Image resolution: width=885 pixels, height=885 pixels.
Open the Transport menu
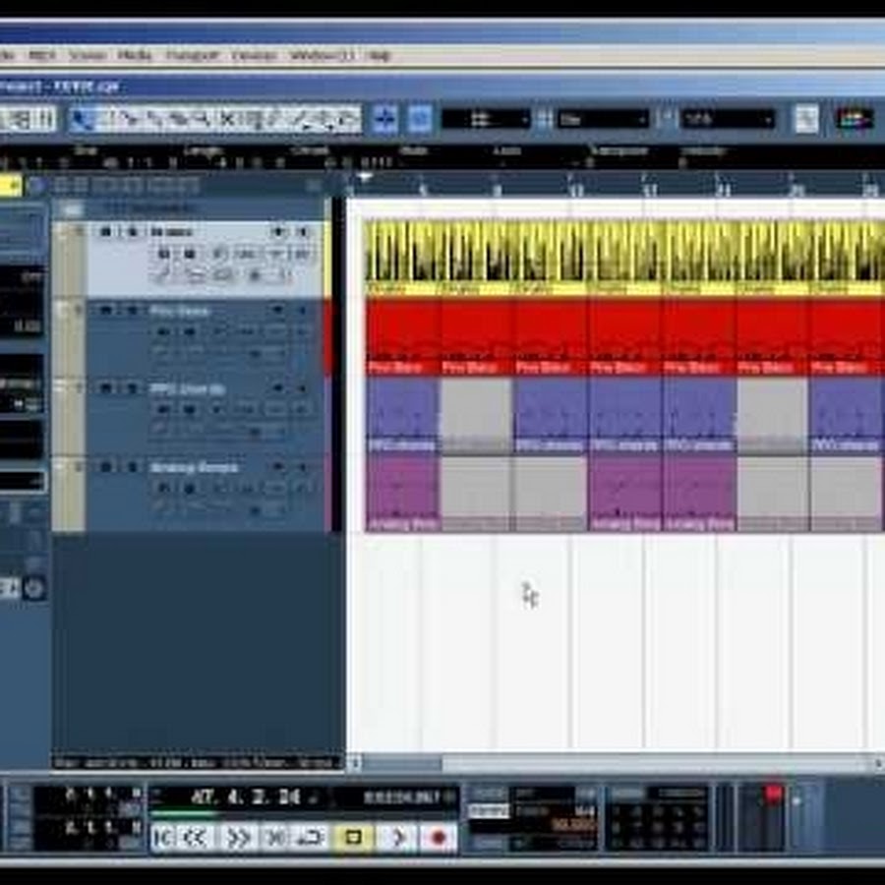[x=191, y=55]
